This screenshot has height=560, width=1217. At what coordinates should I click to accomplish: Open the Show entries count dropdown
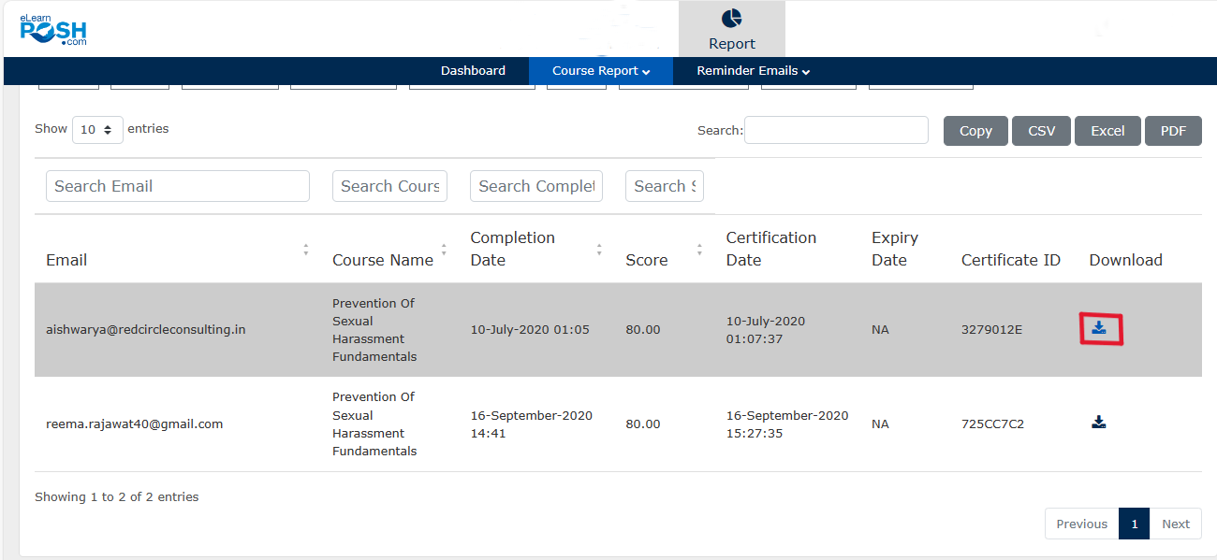[x=97, y=130]
